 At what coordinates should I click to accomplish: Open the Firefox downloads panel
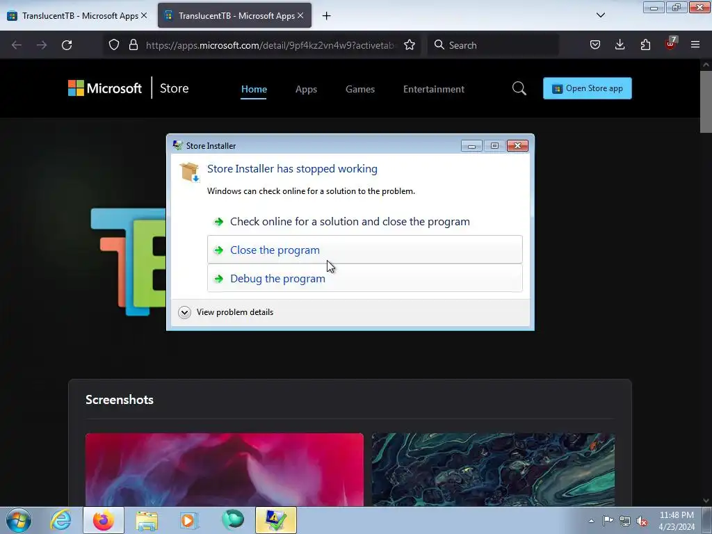point(620,44)
